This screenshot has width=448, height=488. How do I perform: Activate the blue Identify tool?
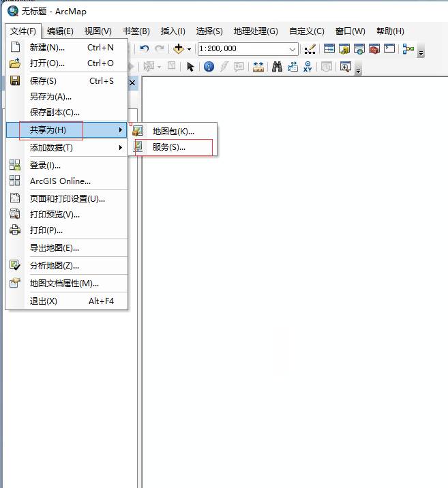pyautogui.click(x=209, y=66)
